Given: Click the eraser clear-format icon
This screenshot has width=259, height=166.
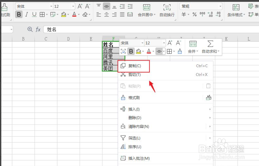Looking at the screenshot, I should coord(85,15).
